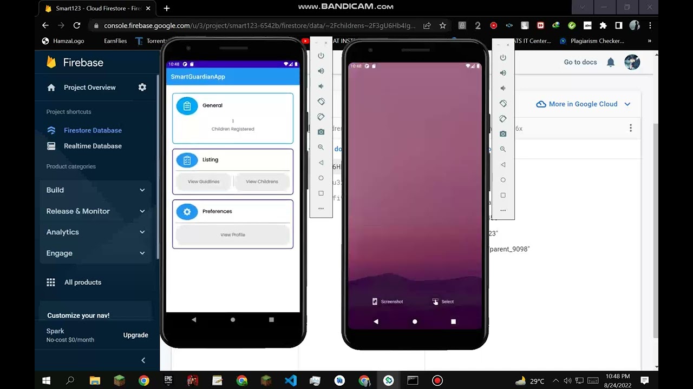Open File Explorer from the taskbar
Image resolution: width=693 pixels, height=389 pixels.
click(x=95, y=381)
